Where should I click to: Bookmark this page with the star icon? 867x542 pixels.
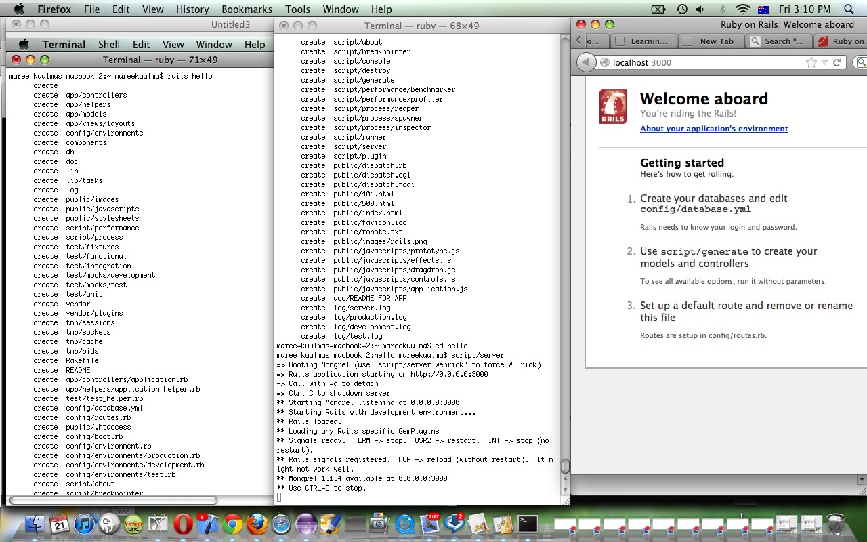click(x=811, y=62)
